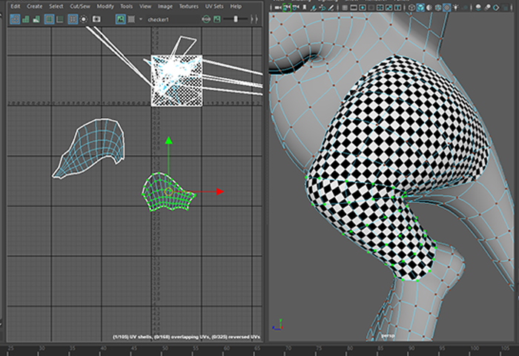The image size is (519, 356).
Task: Open the UV Sets menu
Action: point(214,6)
